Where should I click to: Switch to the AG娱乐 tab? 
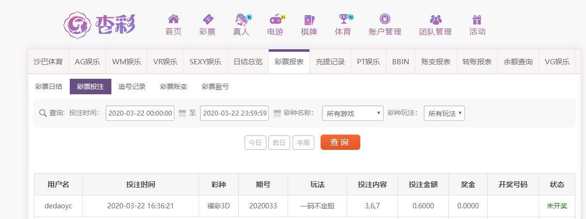pos(87,62)
